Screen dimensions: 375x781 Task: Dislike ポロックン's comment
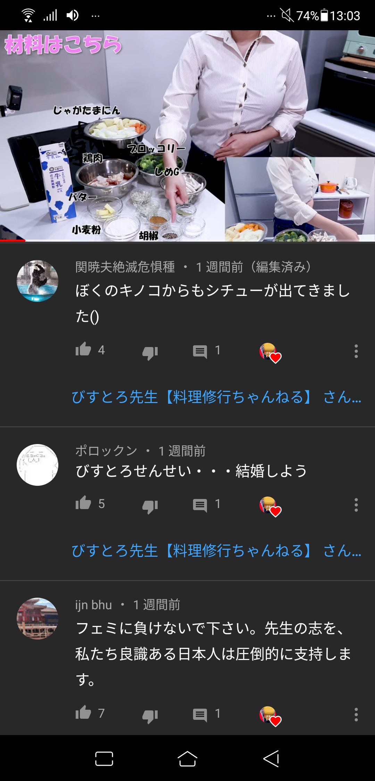(x=150, y=506)
